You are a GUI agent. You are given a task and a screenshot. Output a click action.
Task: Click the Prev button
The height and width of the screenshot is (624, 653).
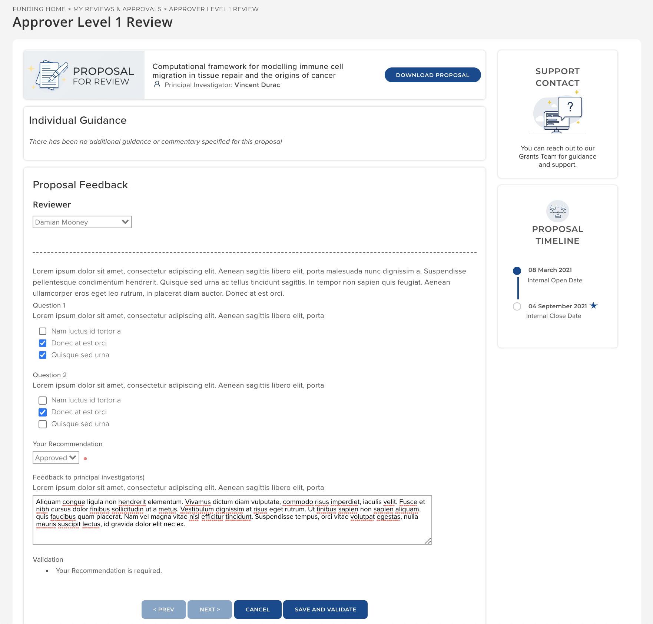point(163,610)
